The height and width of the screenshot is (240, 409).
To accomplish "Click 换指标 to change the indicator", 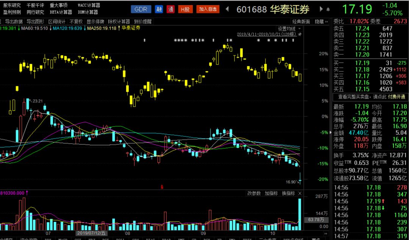I will (x=289, y=193).
